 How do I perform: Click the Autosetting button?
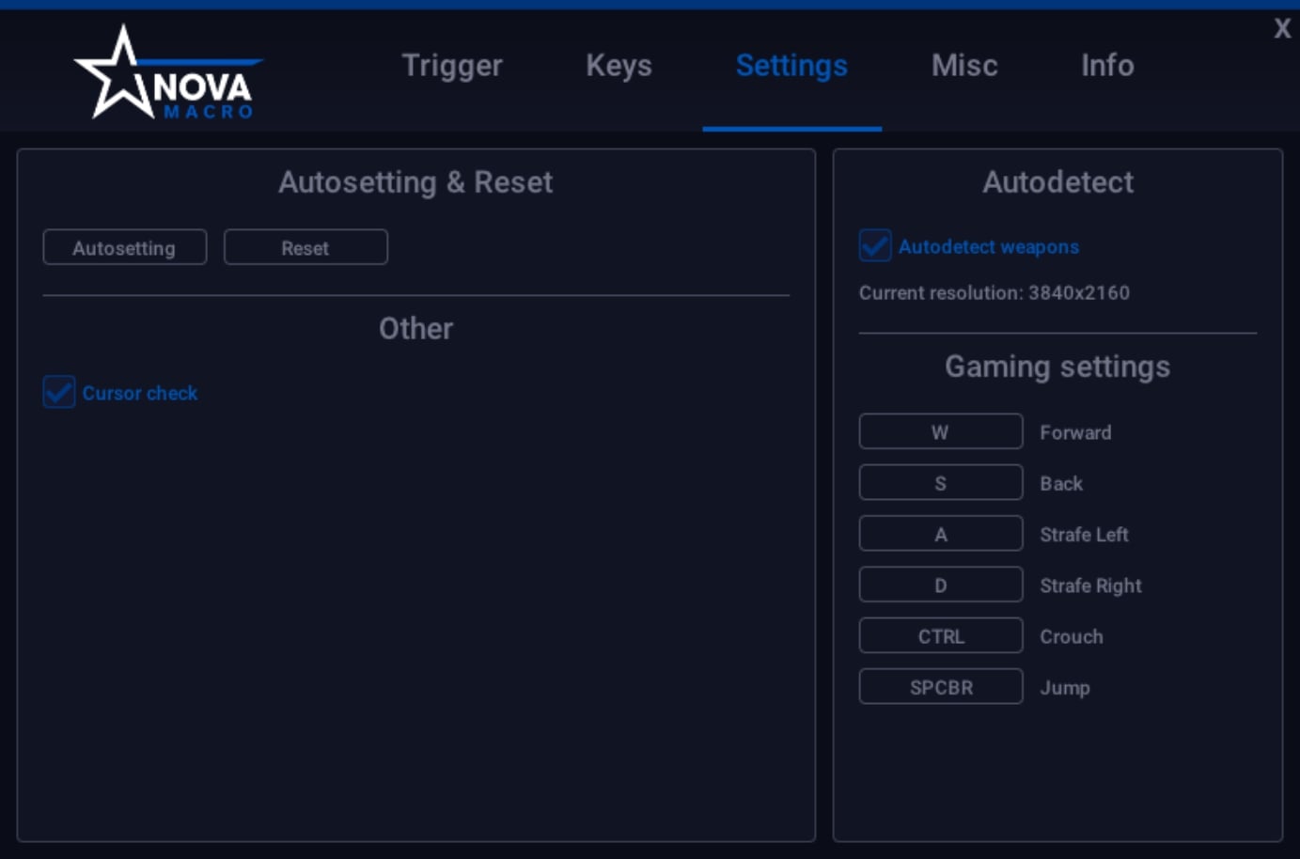pyautogui.click(x=125, y=247)
